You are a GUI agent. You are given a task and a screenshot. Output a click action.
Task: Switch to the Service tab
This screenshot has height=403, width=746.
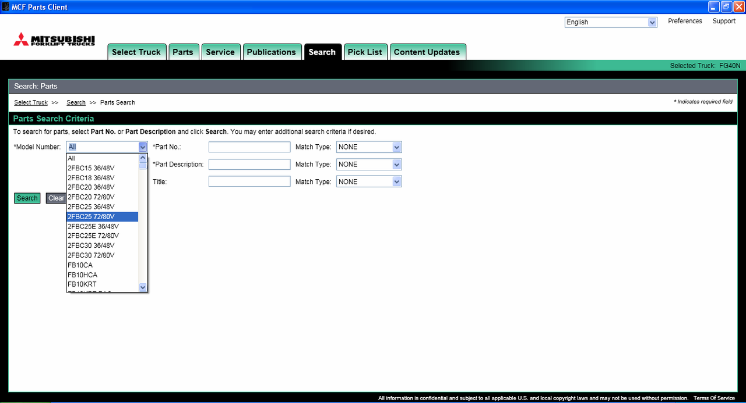(220, 52)
